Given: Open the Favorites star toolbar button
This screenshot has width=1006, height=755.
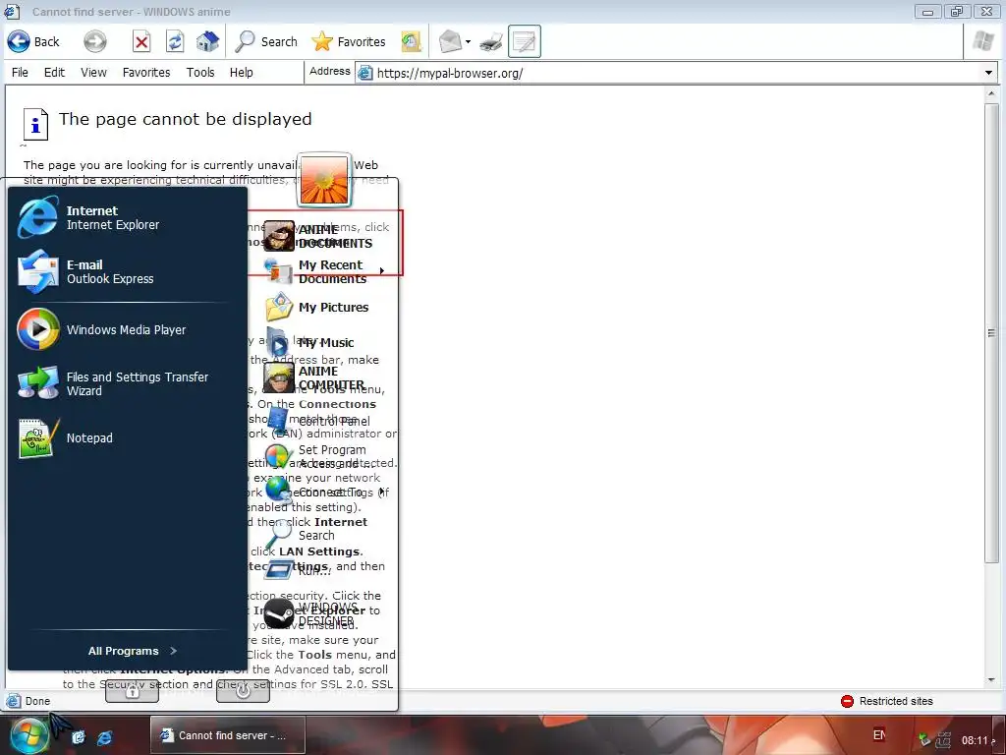Looking at the screenshot, I should coord(349,41).
